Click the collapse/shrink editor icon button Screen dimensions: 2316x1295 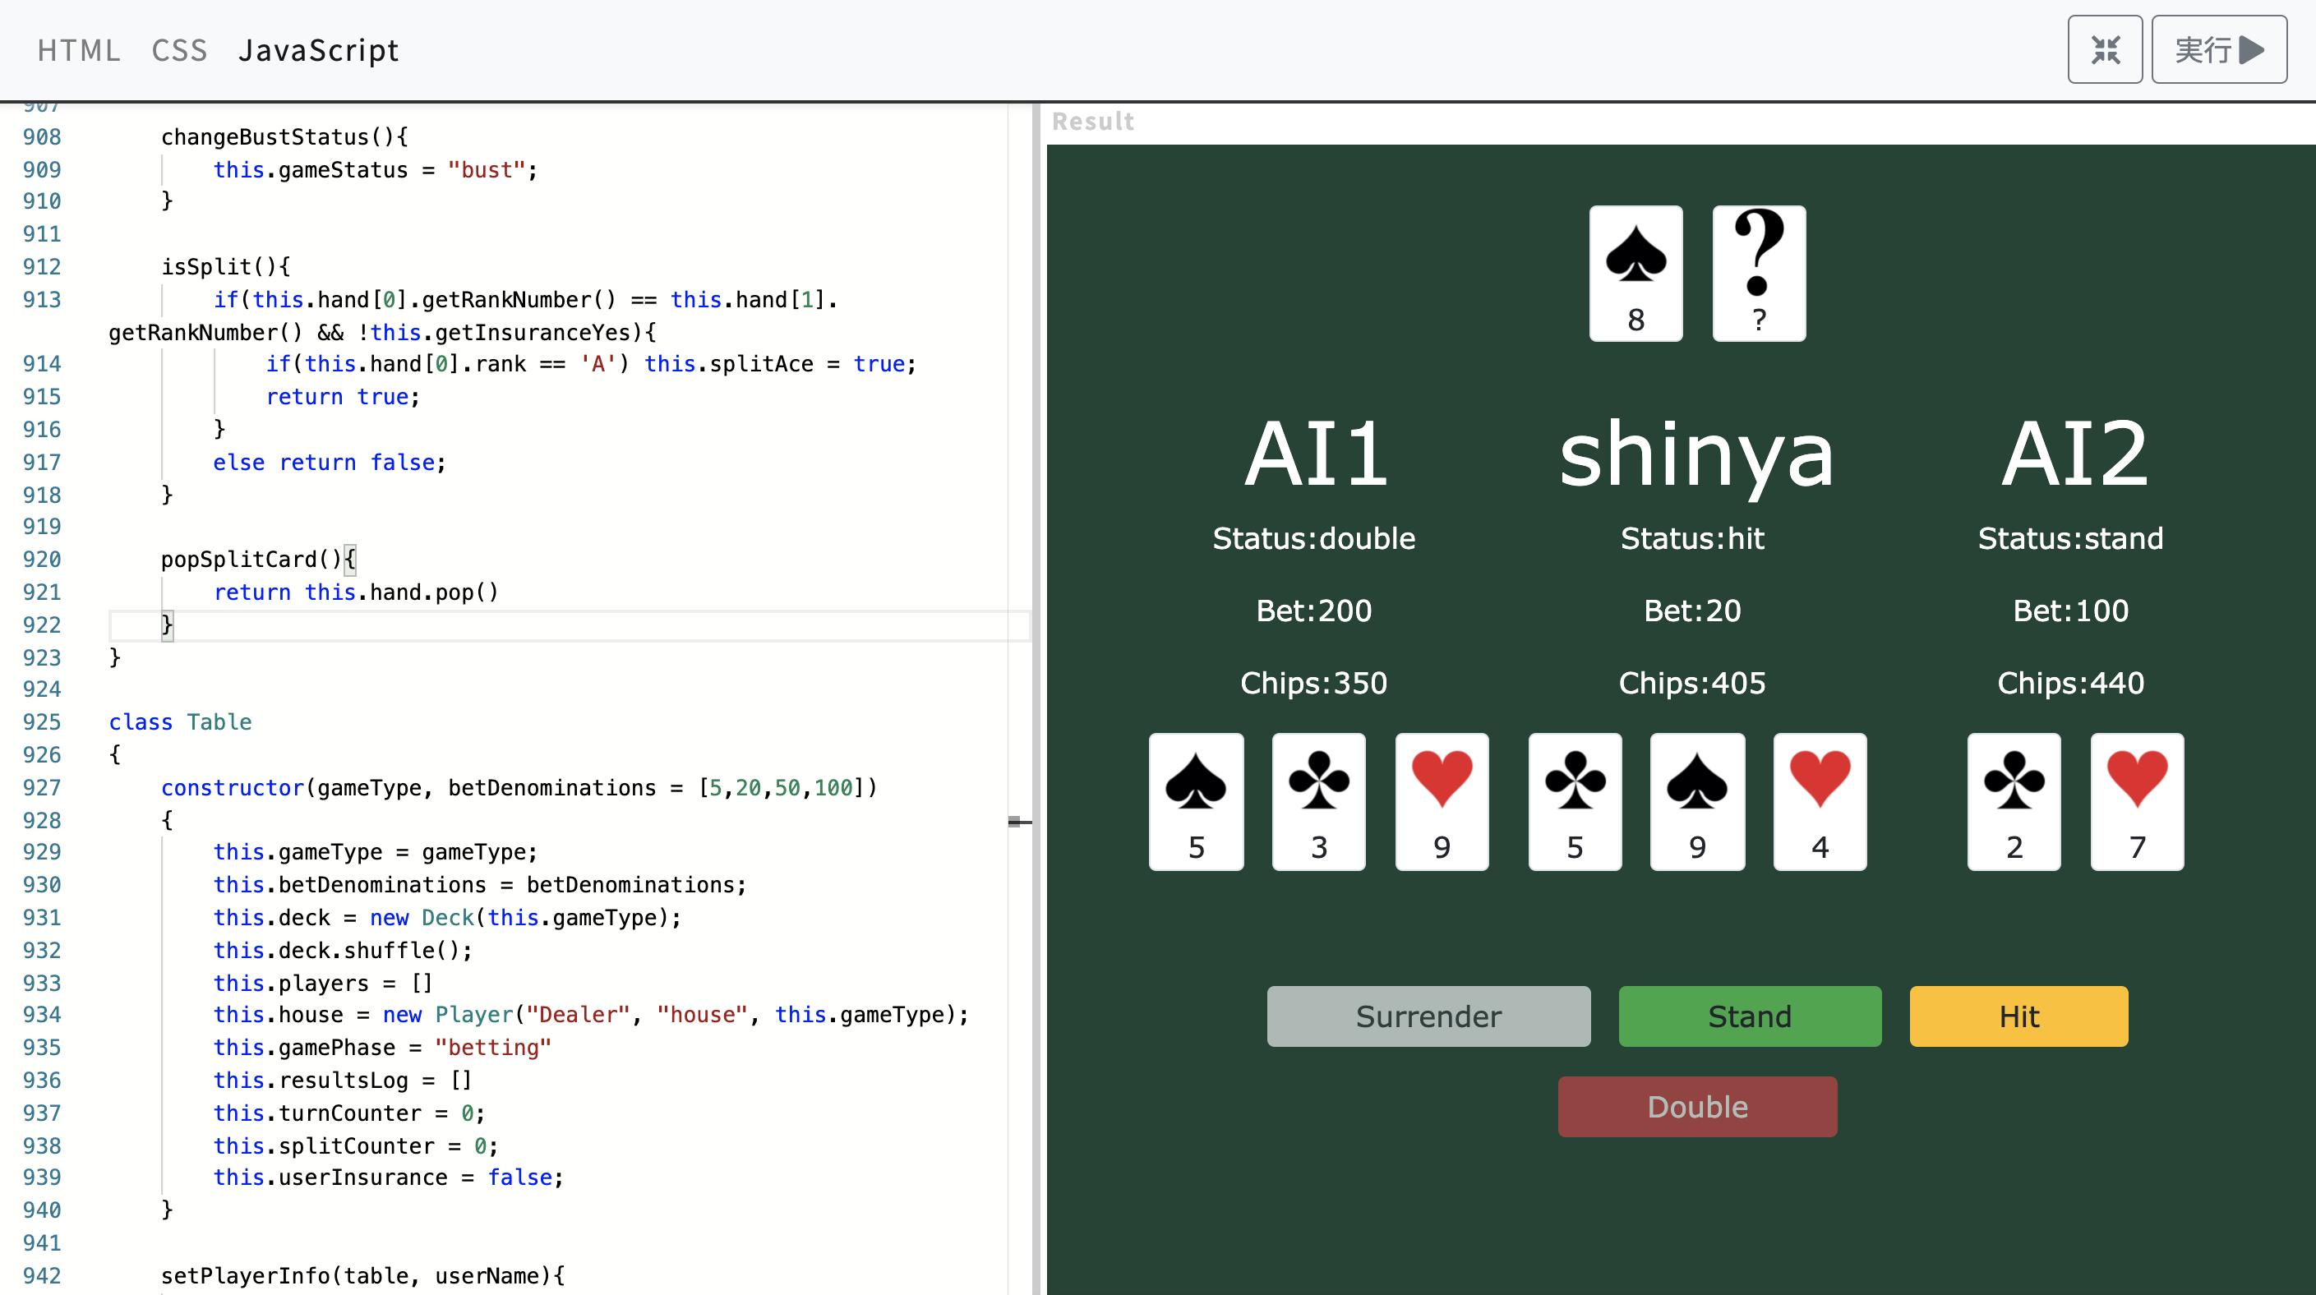pyautogui.click(x=2105, y=49)
